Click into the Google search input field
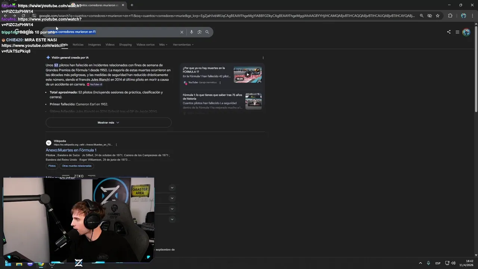The image size is (478, 269). (112, 32)
